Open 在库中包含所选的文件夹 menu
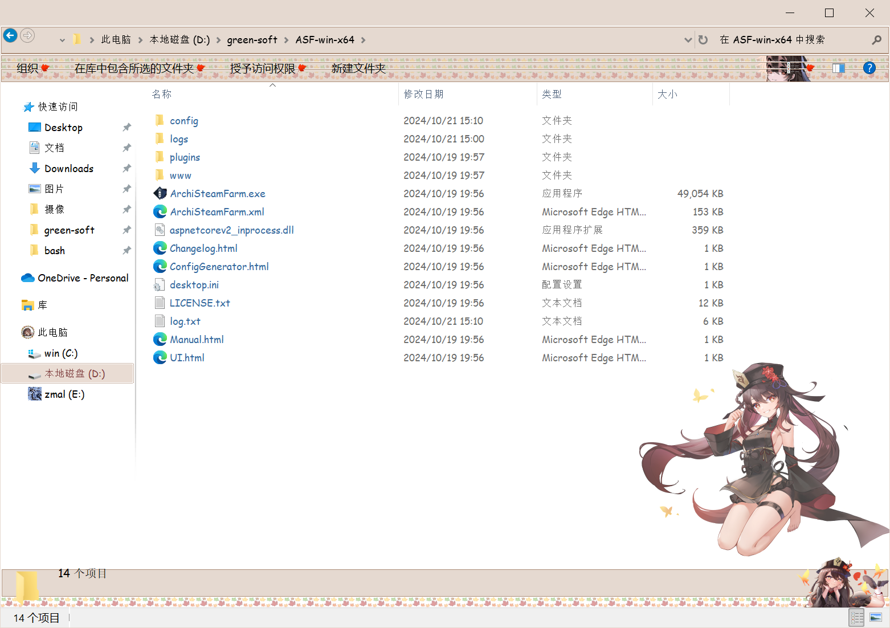The width and height of the screenshot is (890, 628). 140,68
